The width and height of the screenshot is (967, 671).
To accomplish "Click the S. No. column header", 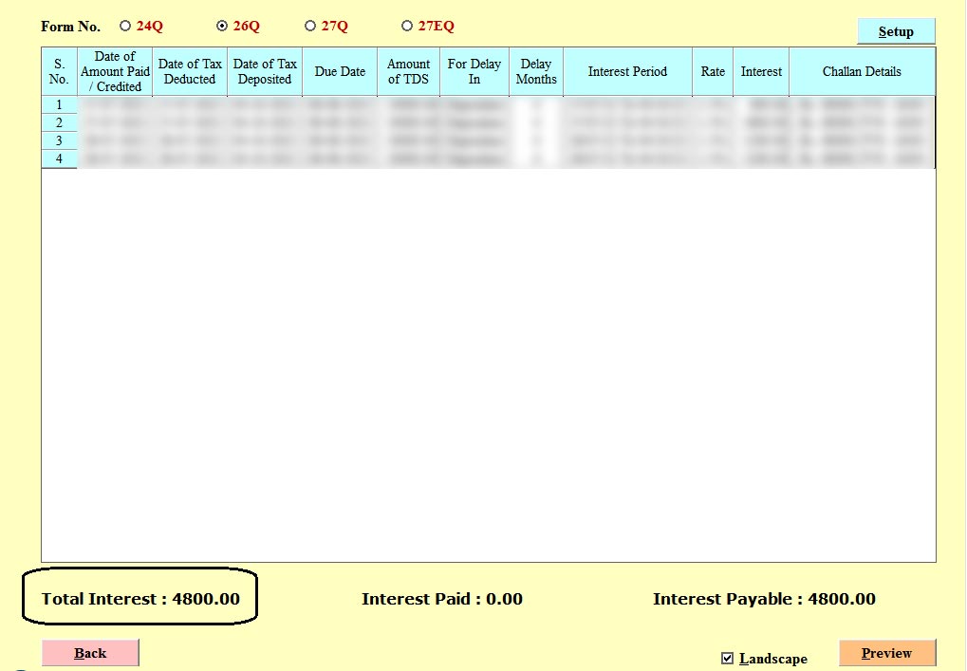I will (59, 72).
